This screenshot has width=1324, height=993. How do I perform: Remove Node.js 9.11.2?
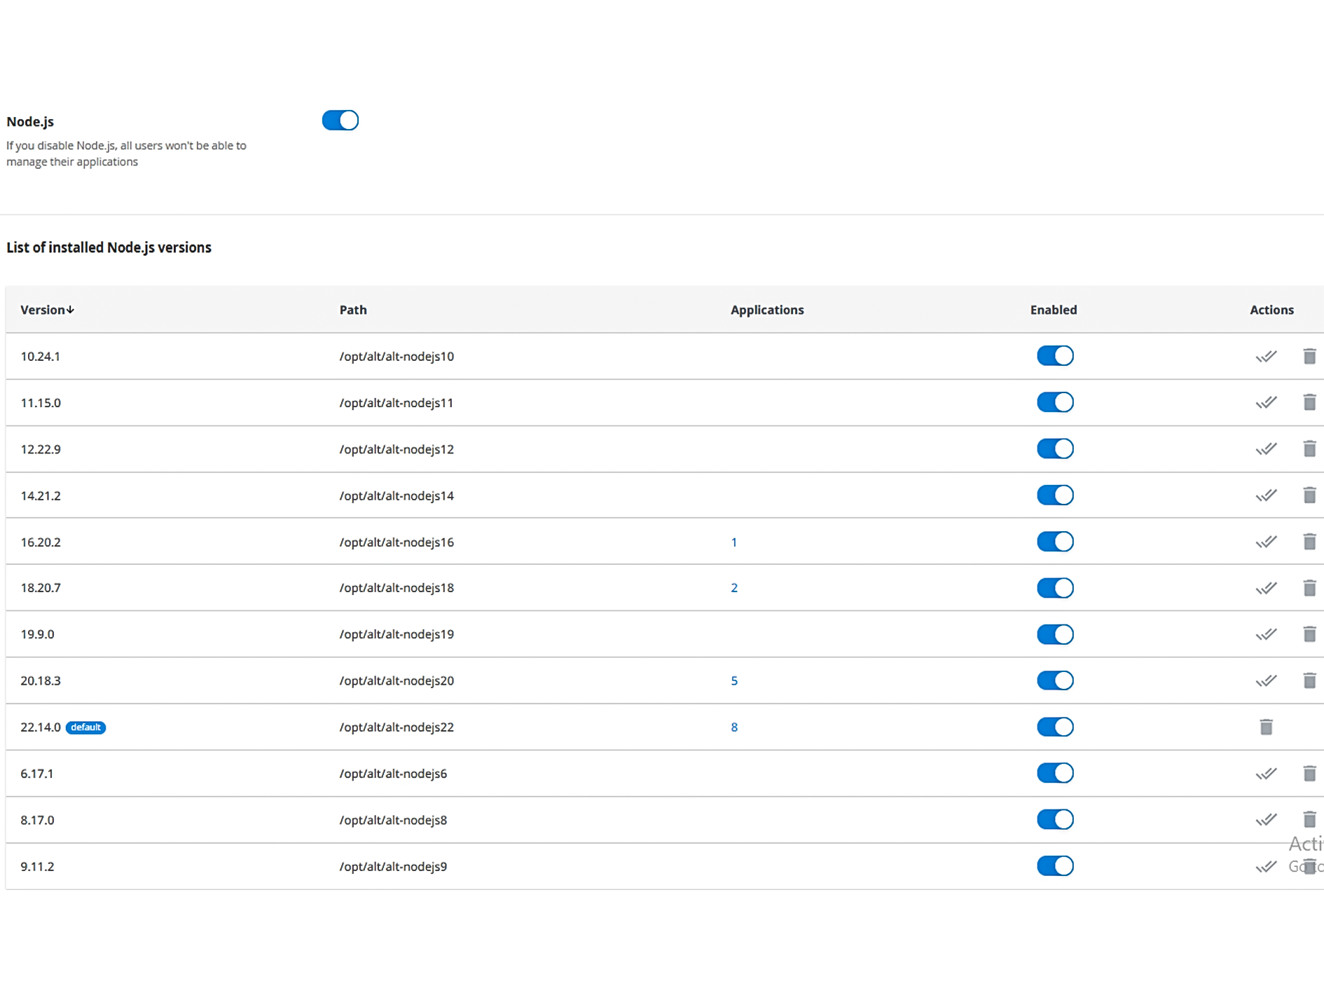pos(1309,865)
